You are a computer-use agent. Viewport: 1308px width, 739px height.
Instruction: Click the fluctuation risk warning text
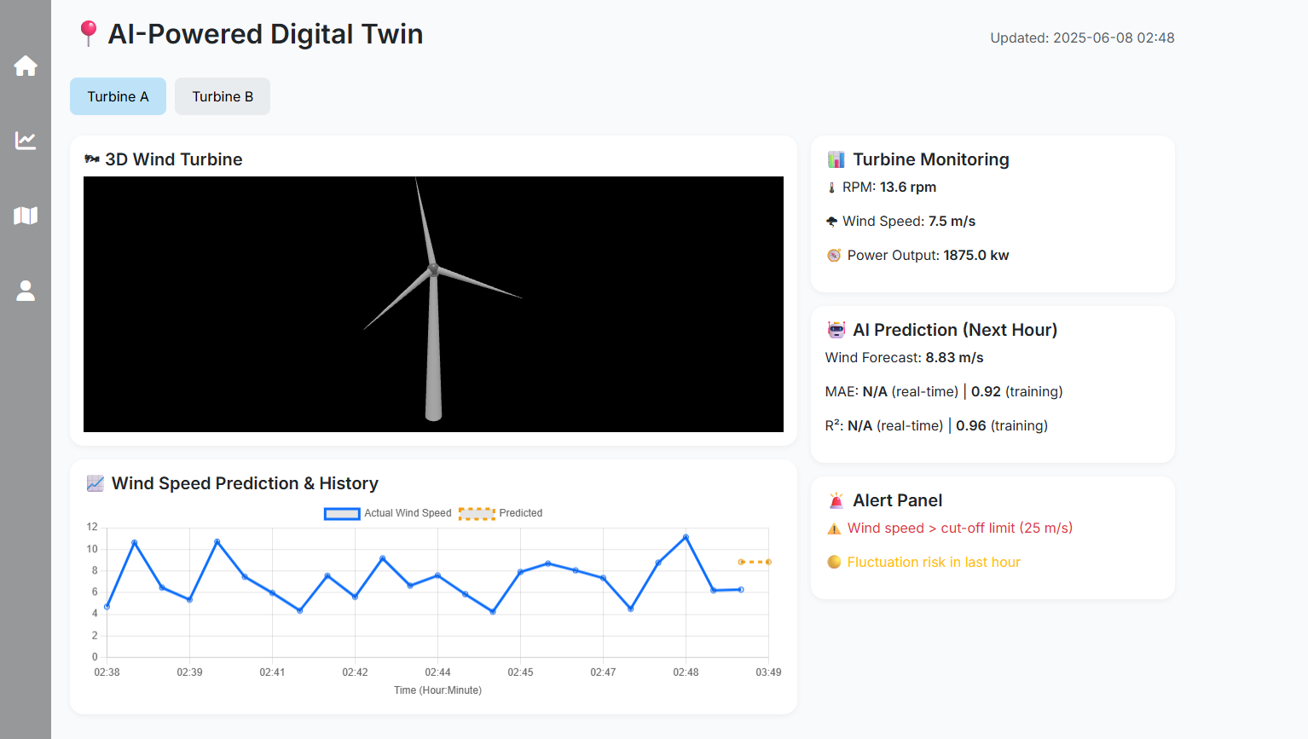tap(934, 562)
